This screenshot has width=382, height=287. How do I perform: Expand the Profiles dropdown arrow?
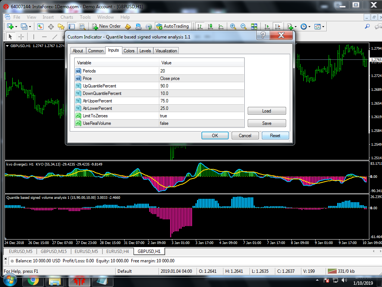pos(30,27)
